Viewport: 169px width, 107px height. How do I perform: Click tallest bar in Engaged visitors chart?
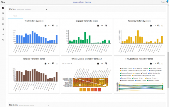point(85,38)
